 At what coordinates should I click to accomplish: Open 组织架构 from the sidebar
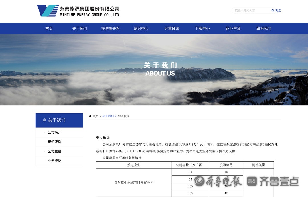tap(54, 142)
